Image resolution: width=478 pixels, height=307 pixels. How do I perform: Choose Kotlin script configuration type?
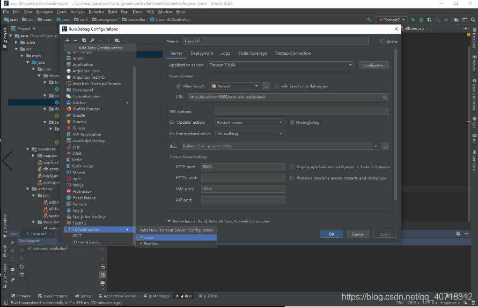[98, 166]
